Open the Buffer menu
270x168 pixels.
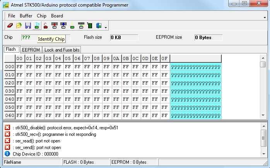point(26,16)
